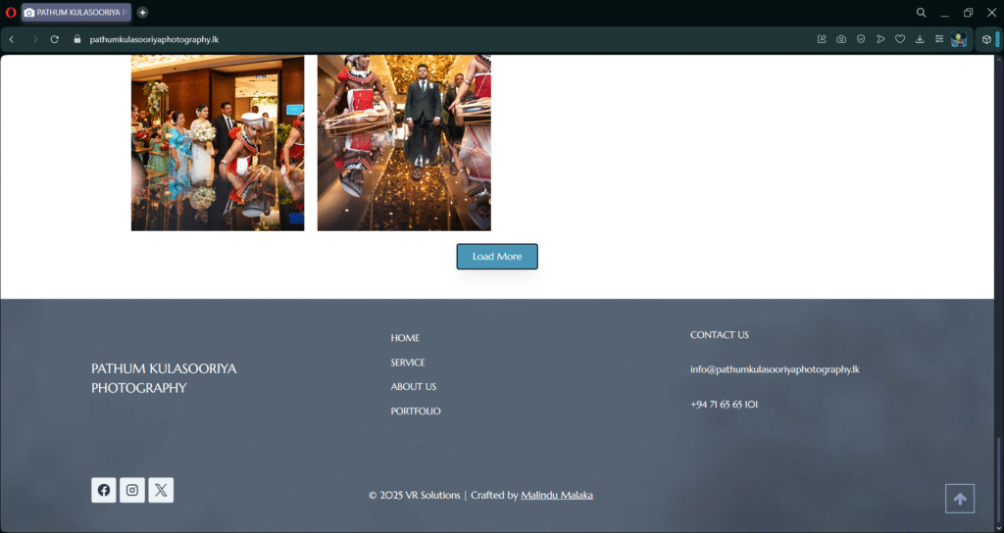Go to SERVICE footer link
Image resolution: width=1004 pixels, height=533 pixels.
[408, 363]
